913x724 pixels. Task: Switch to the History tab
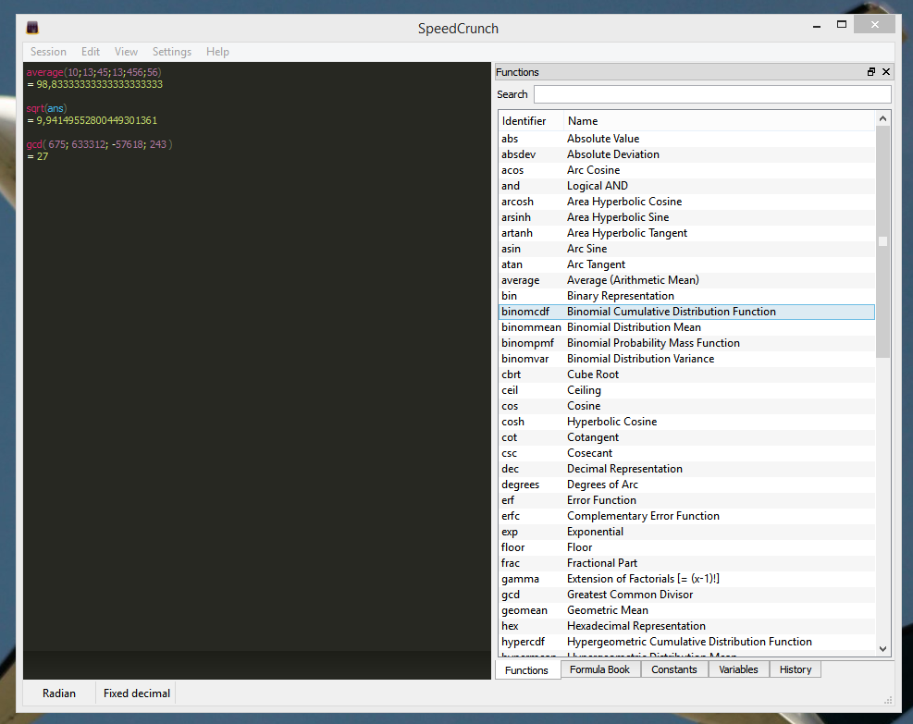pos(795,669)
